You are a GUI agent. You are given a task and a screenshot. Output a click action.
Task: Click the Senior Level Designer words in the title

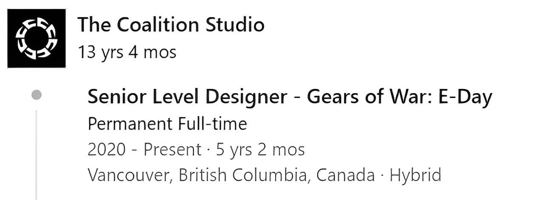pos(187,98)
